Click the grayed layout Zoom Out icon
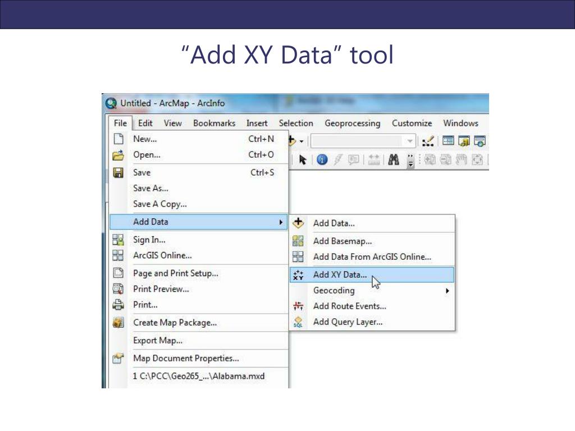The width and height of the screenshot is (575, 431). pyautogui.click(x=445, y=160)
